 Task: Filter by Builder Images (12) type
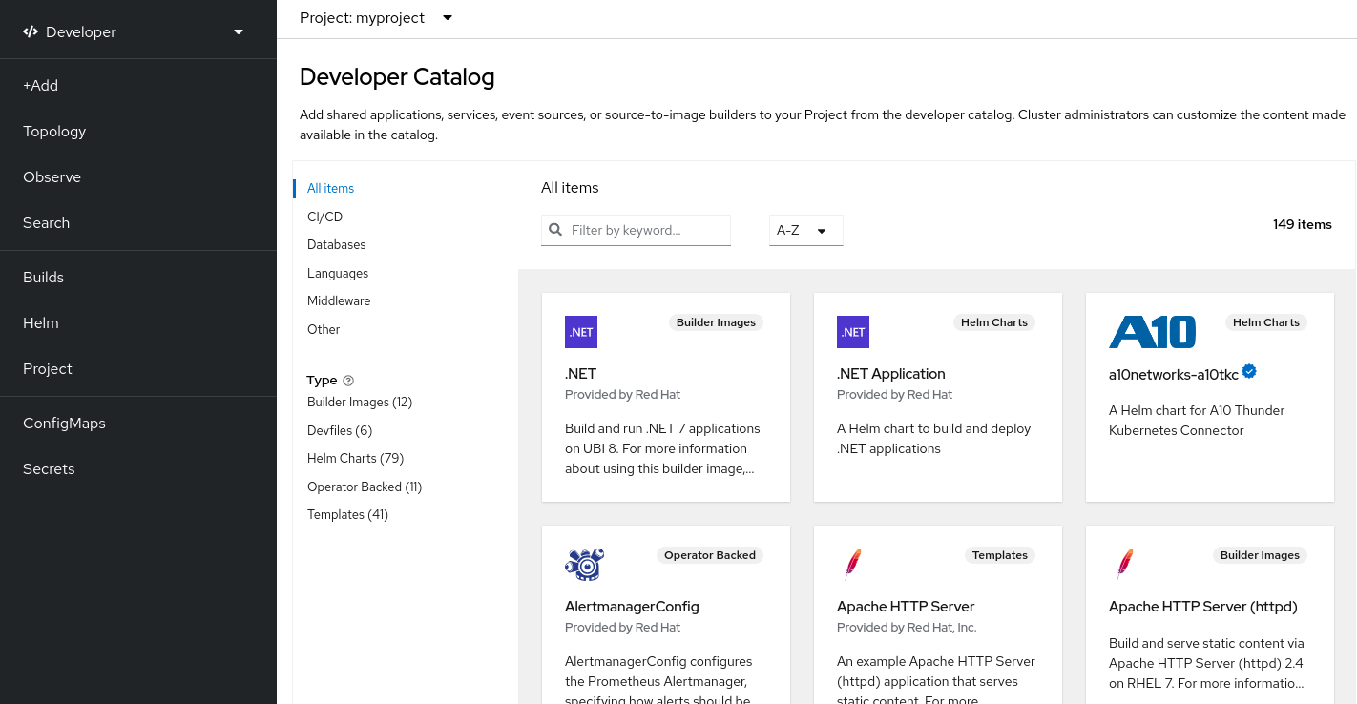[359, 403]
